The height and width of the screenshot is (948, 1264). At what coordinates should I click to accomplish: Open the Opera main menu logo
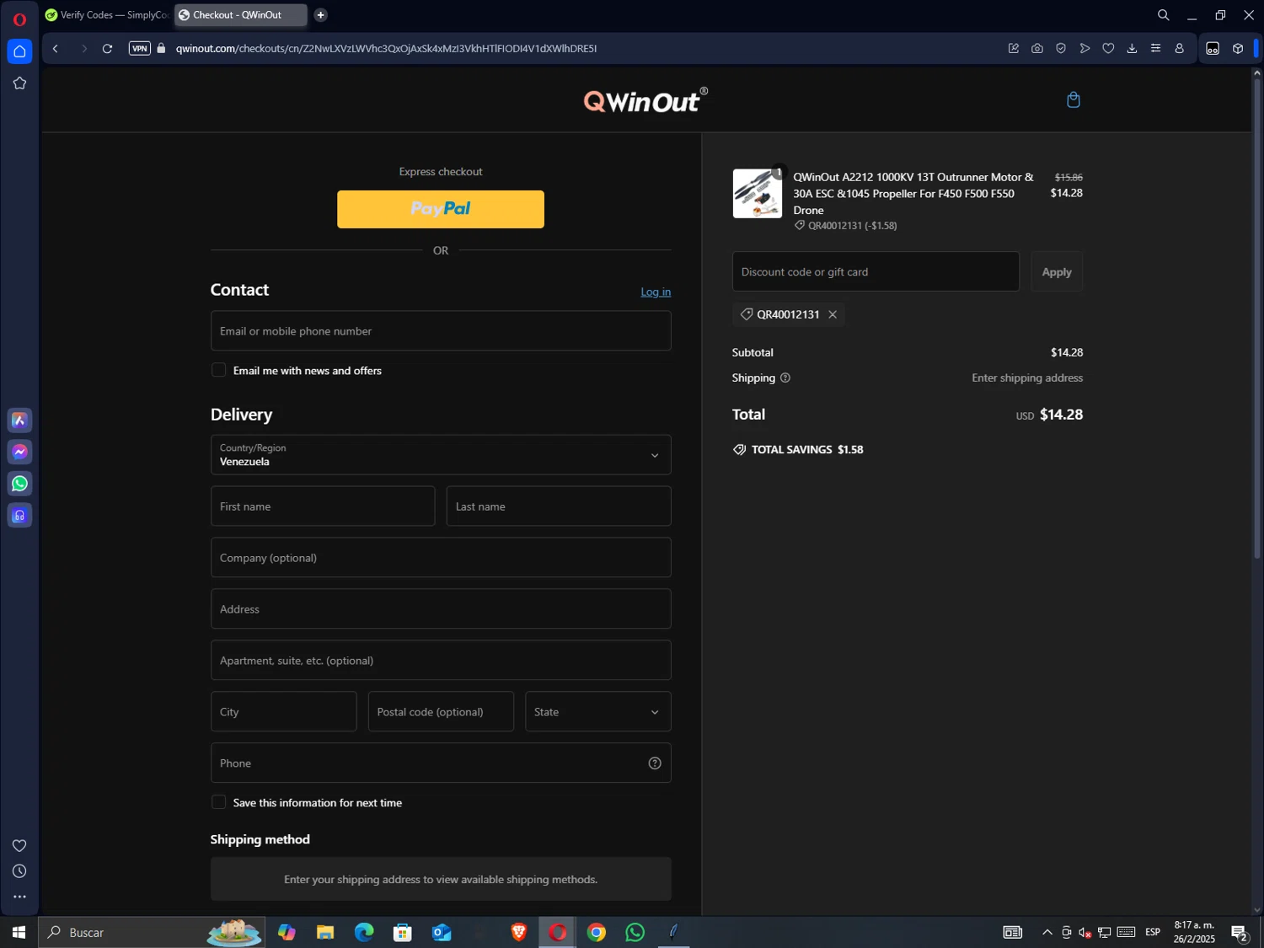(19, 19)
